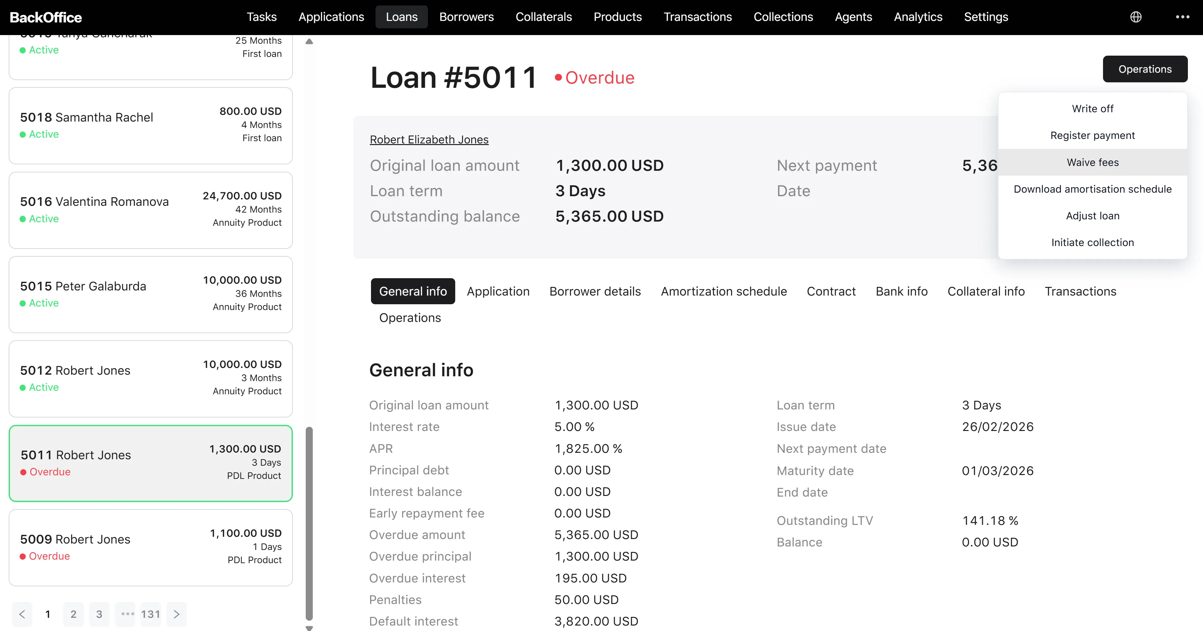The height and width of the screenshot is (631, 1203).
Task: Open Robert Elizabeth Jones borrower link
Action: [429, 140]
